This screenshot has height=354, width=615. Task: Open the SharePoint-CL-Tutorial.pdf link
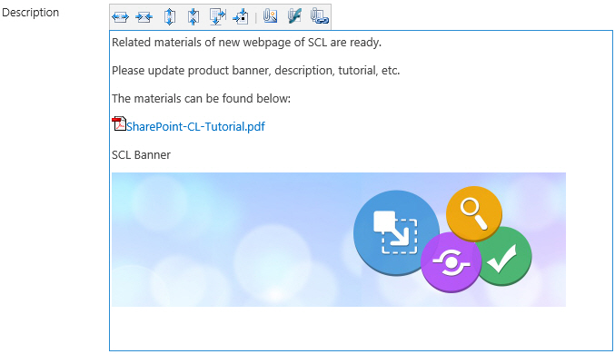tap(195, 127)
